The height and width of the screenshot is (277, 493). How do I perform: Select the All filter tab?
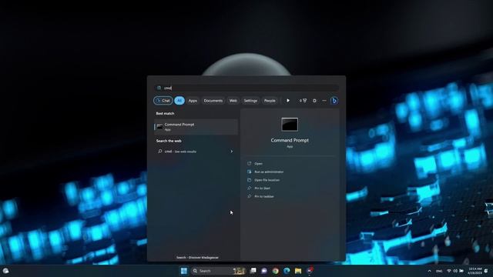179,101
